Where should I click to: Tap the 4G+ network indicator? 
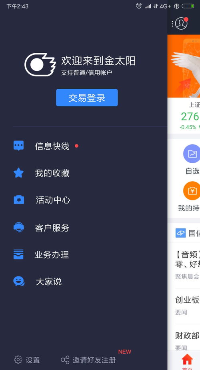tap(165, 6)
